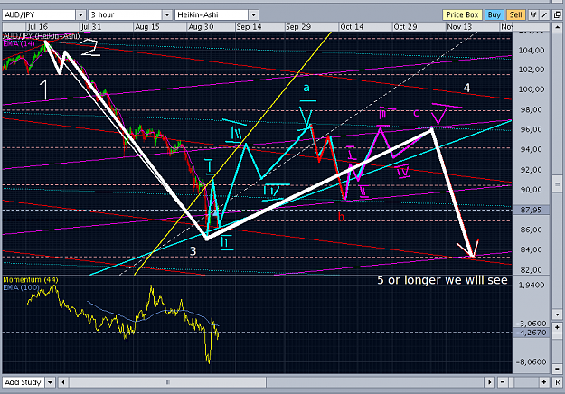Screen dimensions: 565x394
Task: Open the Heikin-Ashi chart type dropdown arrow
Action: (254, 14)
